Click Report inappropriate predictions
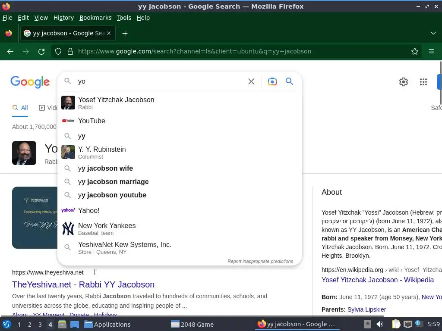The height and width of the screenshot is (331, 442). pos(260,261)
